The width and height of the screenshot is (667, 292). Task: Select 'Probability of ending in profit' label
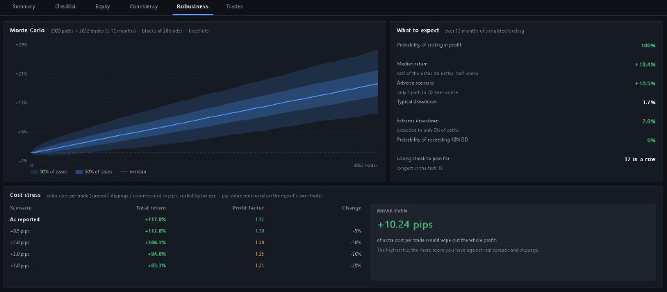point(429,45)
